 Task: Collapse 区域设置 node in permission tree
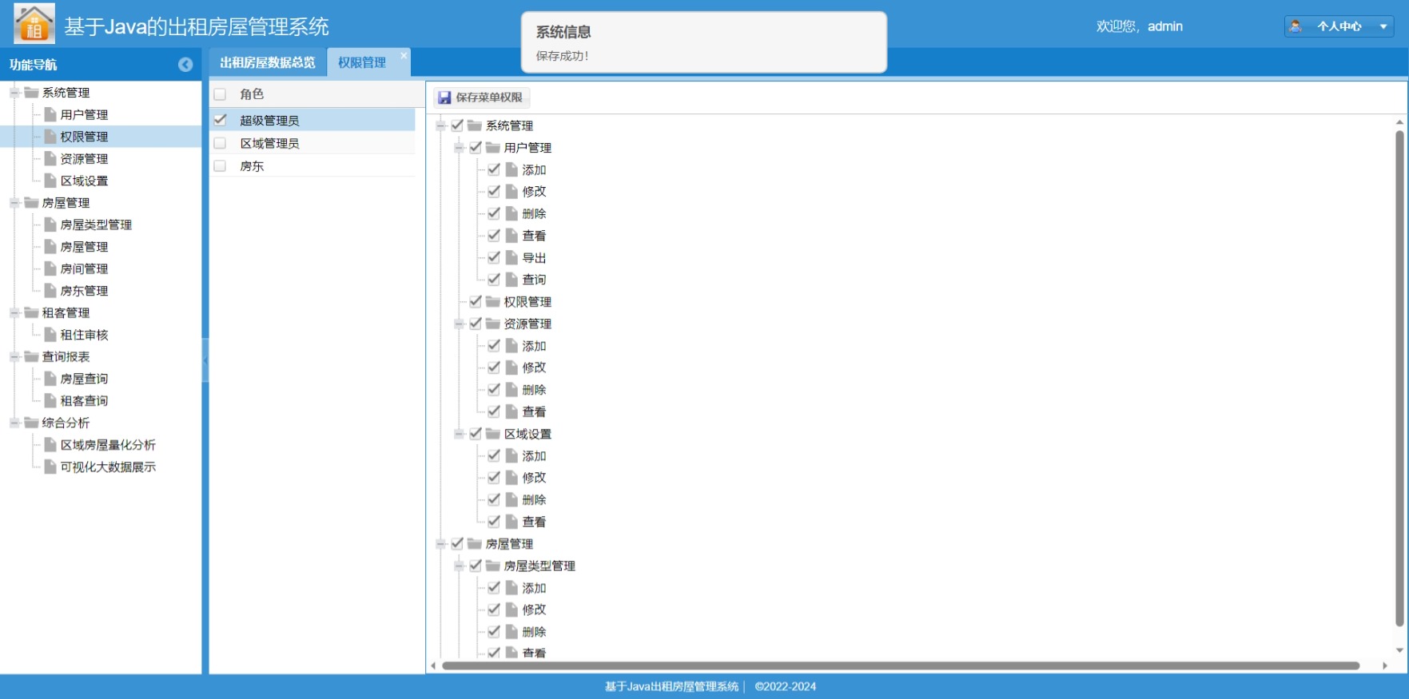pyautogui.click(x=459, y=434)
